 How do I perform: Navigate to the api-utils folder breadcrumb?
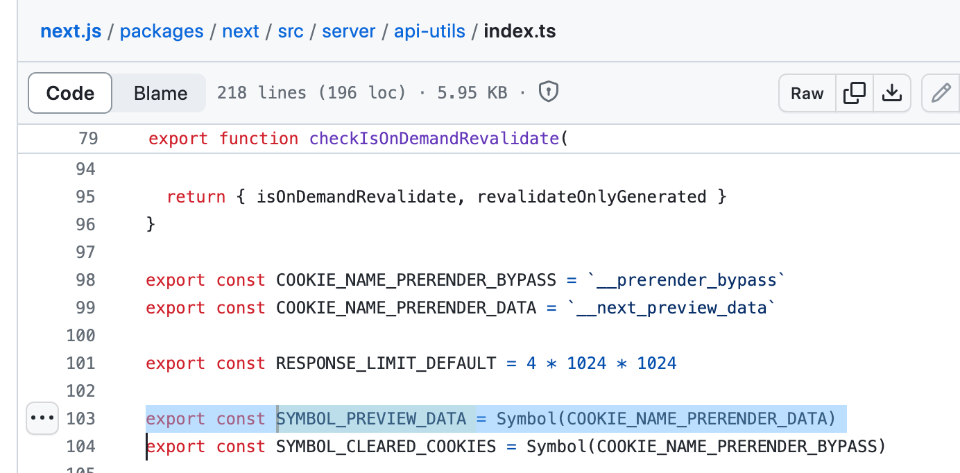pyautogui.click(x=429, y=31)
